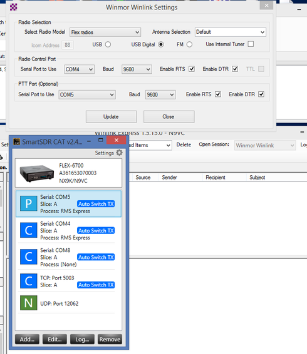Viewport: 307px width, 354px height.
Task: Sort by Sender column header
Action: (169, 178)
